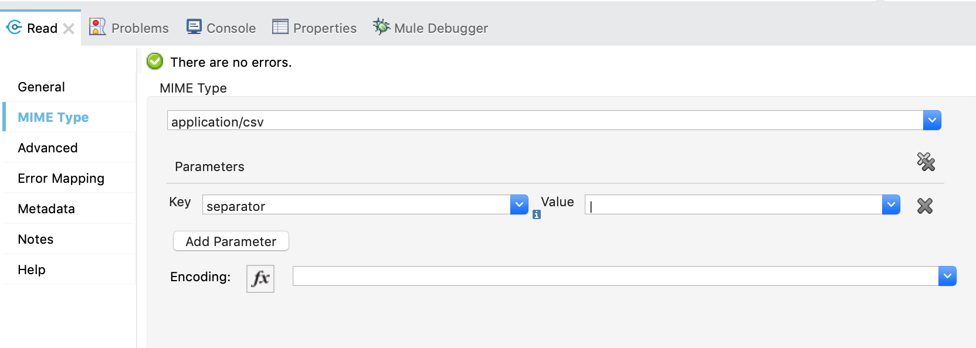
Task: Click the Problems view icon
Action: pyautogui.click(x=97, y=26)
